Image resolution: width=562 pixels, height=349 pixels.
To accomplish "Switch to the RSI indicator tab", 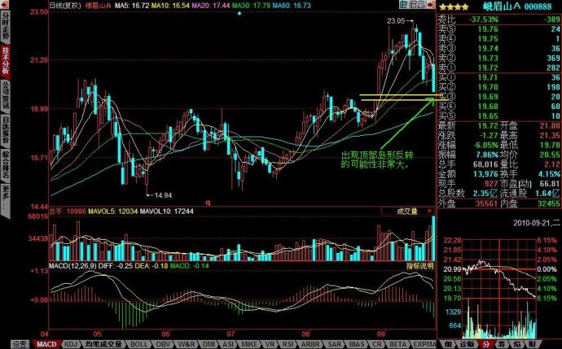I will coord(288,344).
